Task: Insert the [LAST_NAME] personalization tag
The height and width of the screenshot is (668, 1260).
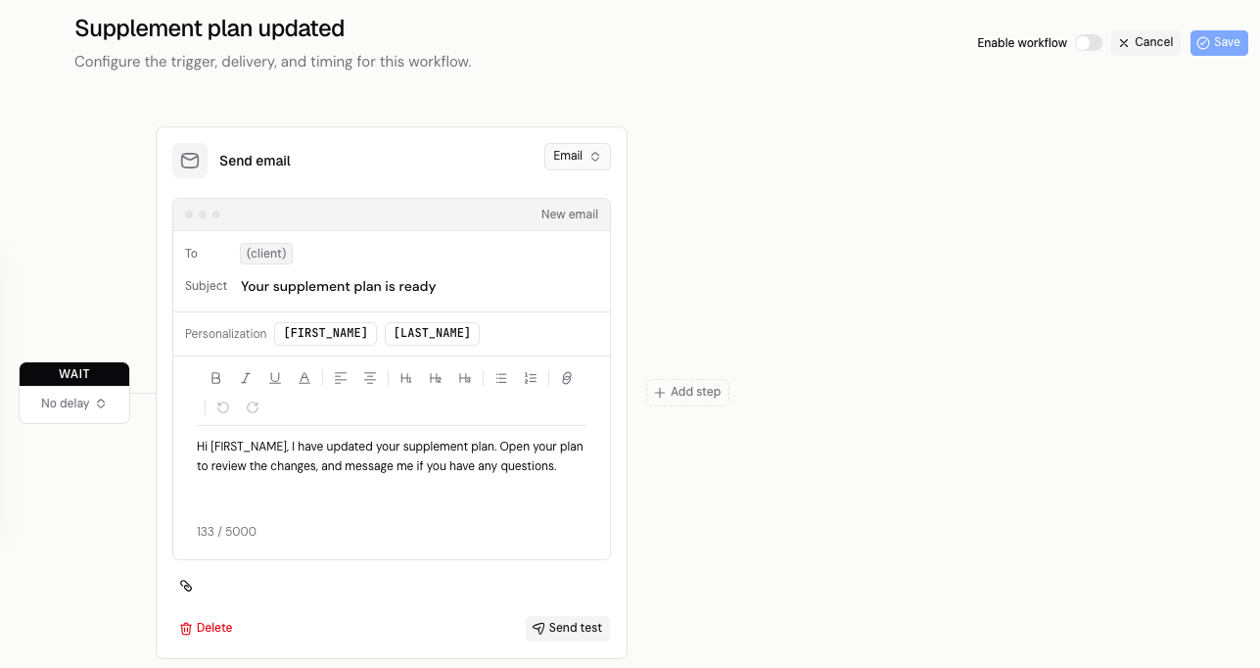Action: (432, 334)
